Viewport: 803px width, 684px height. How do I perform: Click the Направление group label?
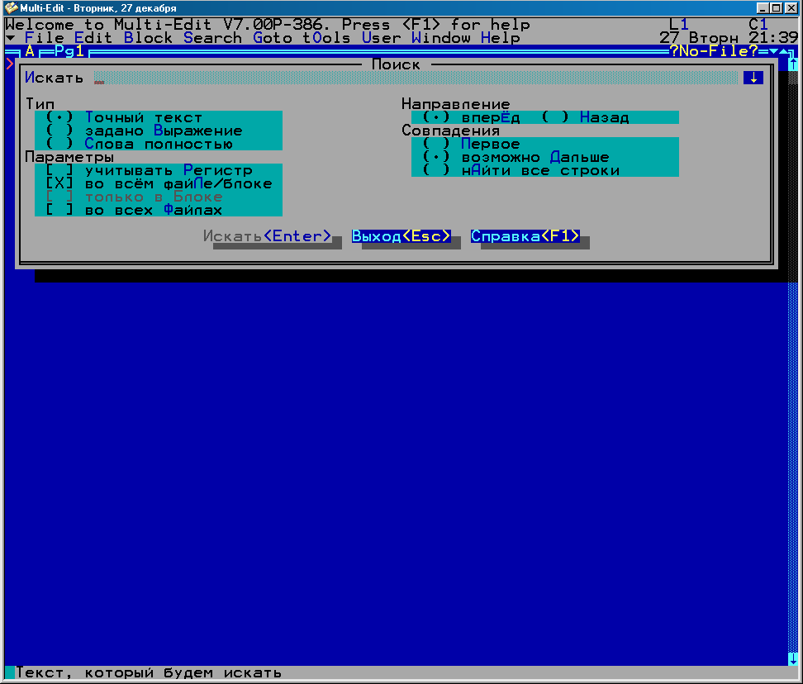point(456,104)
